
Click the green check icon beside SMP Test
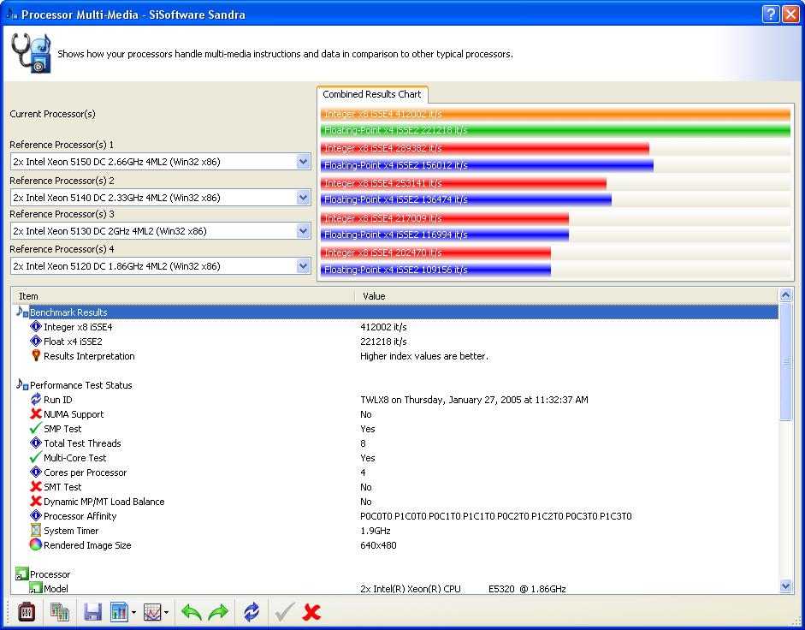click(35, 428)
